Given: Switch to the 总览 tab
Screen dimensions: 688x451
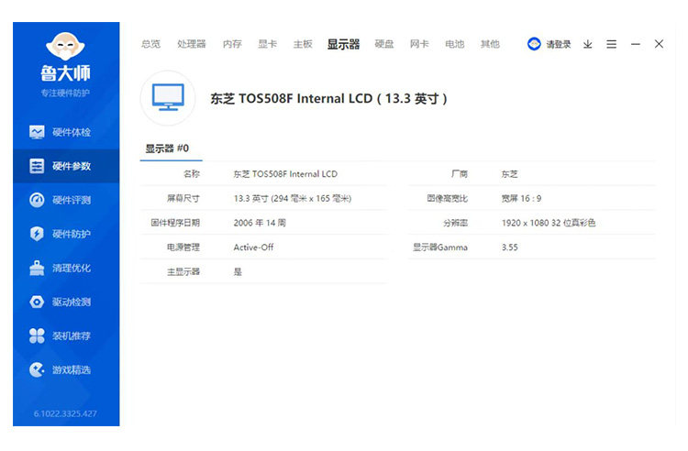Looking at the screenshot, I should pyautogui.click(x=150, y=44).
